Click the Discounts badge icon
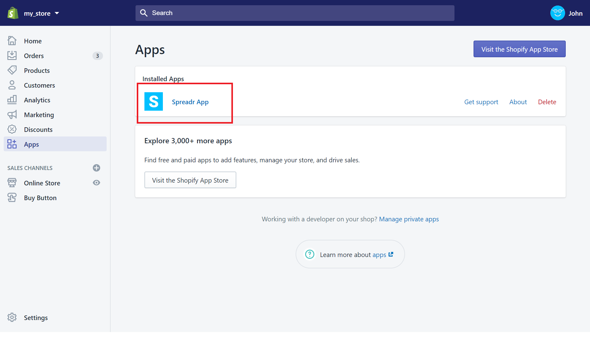This screenshot has height=356, width=590. pyautogui.click(x=12, y=129)
